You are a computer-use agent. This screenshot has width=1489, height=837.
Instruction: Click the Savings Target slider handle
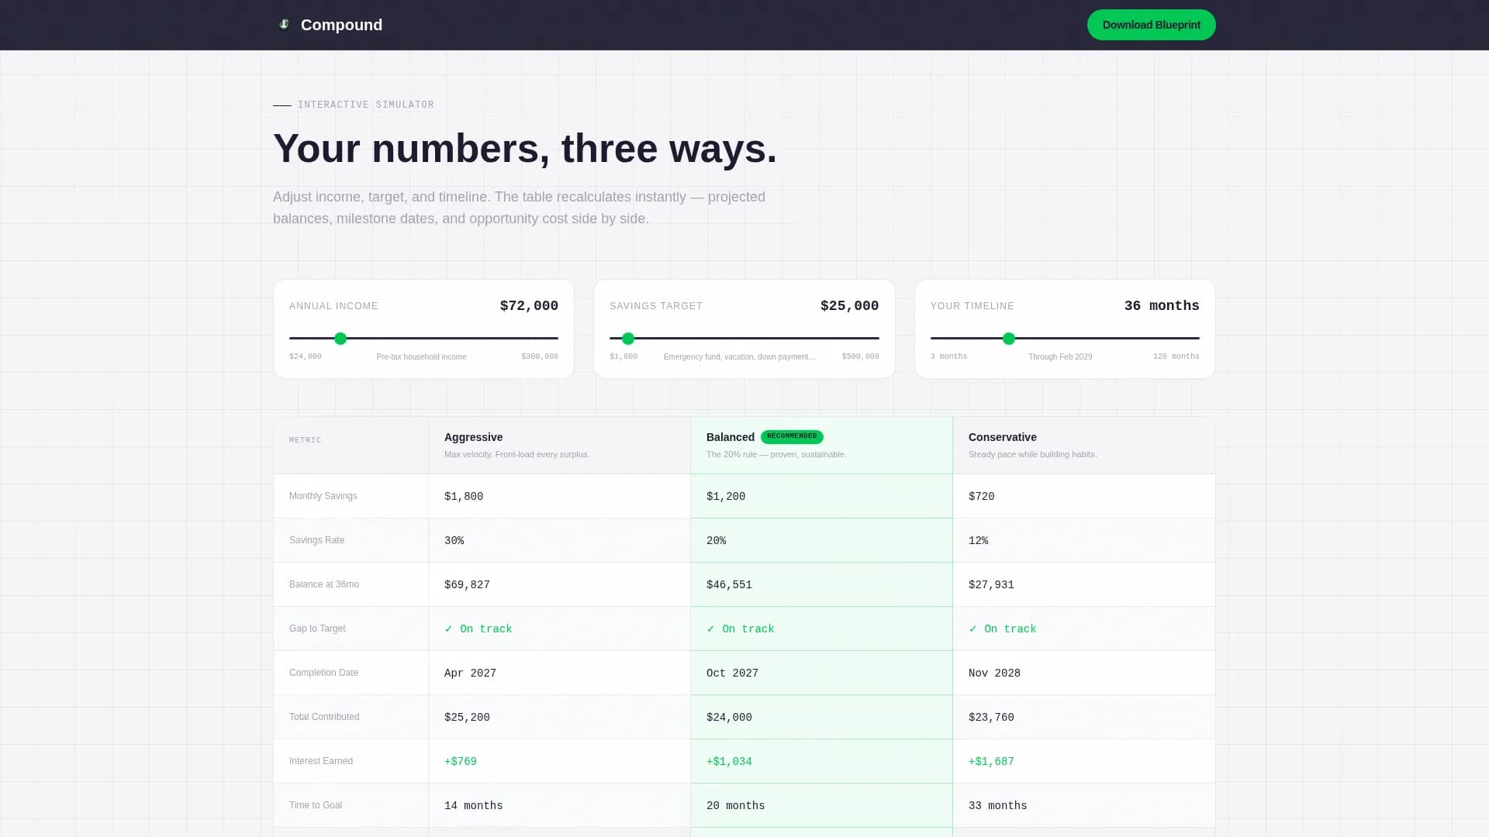point(628,339)
